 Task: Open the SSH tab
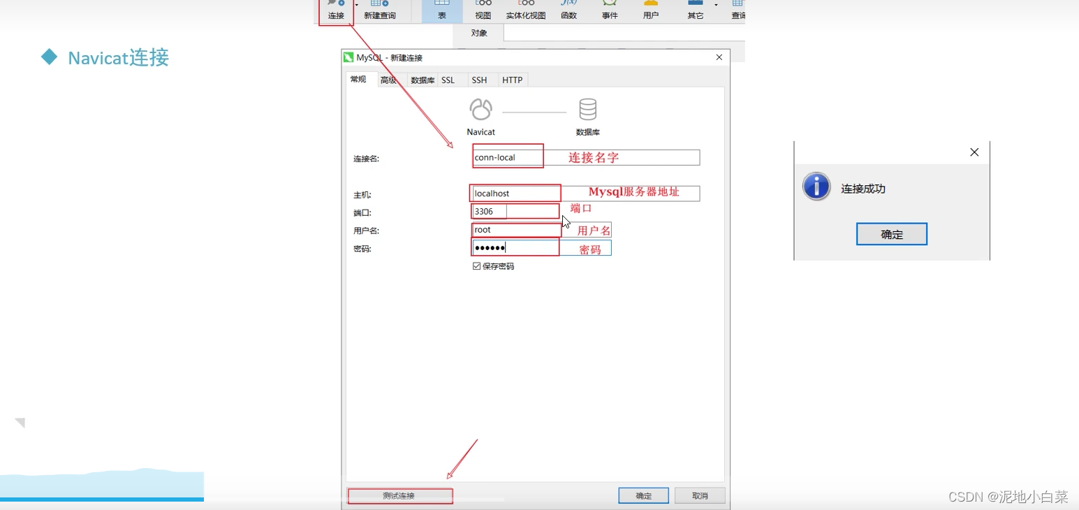(479, 80)
